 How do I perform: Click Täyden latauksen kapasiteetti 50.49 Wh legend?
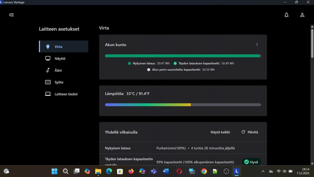point(204,63)
